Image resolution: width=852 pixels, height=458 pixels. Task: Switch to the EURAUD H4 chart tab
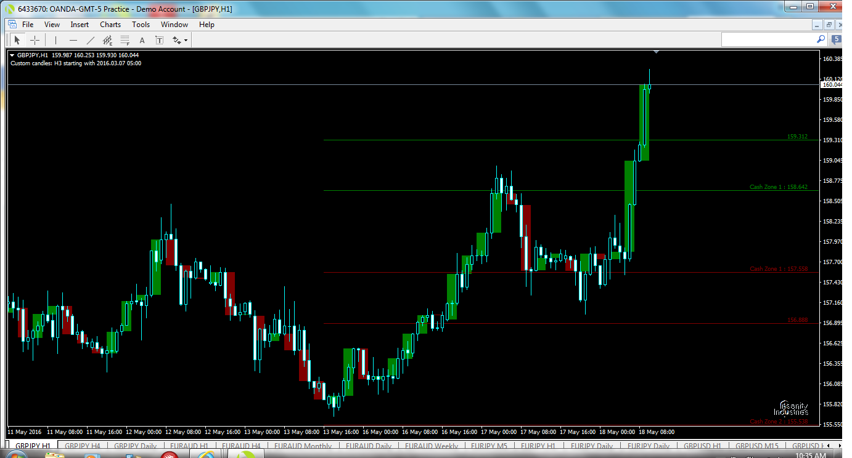241,446
